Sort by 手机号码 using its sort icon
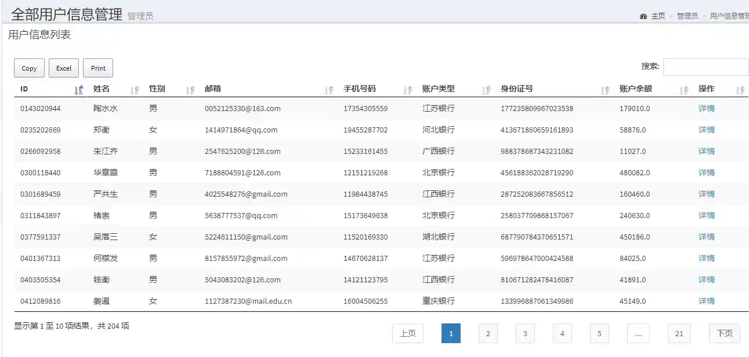Image resolution: width=749 pixels, height=357 pixels. click(408, 90)
